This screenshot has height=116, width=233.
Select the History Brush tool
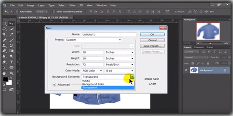12,45
